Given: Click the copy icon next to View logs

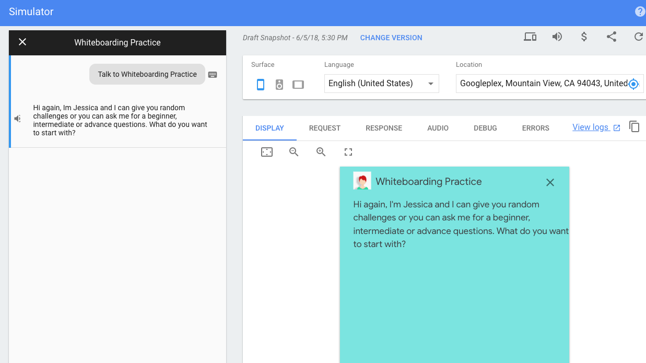Looking at the screenshot, I should 634,126.
